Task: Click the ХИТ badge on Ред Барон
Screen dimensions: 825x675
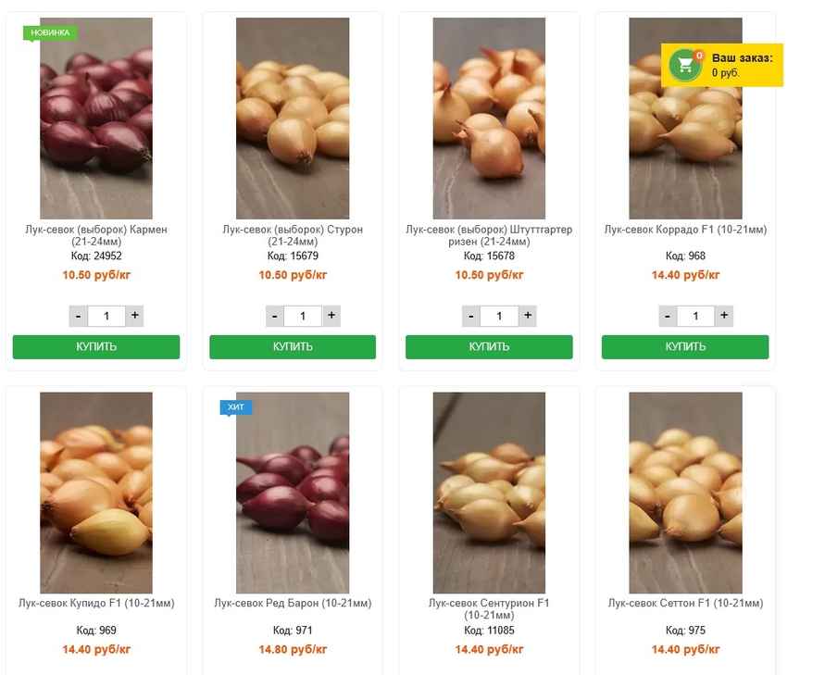Action: point(236,407)
